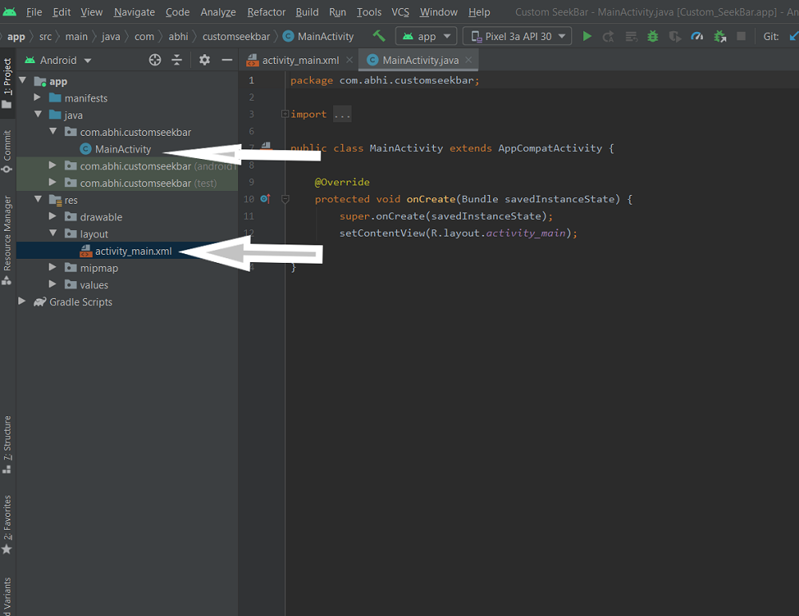Open the Refactor menu
Viewport: 799px width, 616px height.
pyautogui.click(x=266, y=12)
